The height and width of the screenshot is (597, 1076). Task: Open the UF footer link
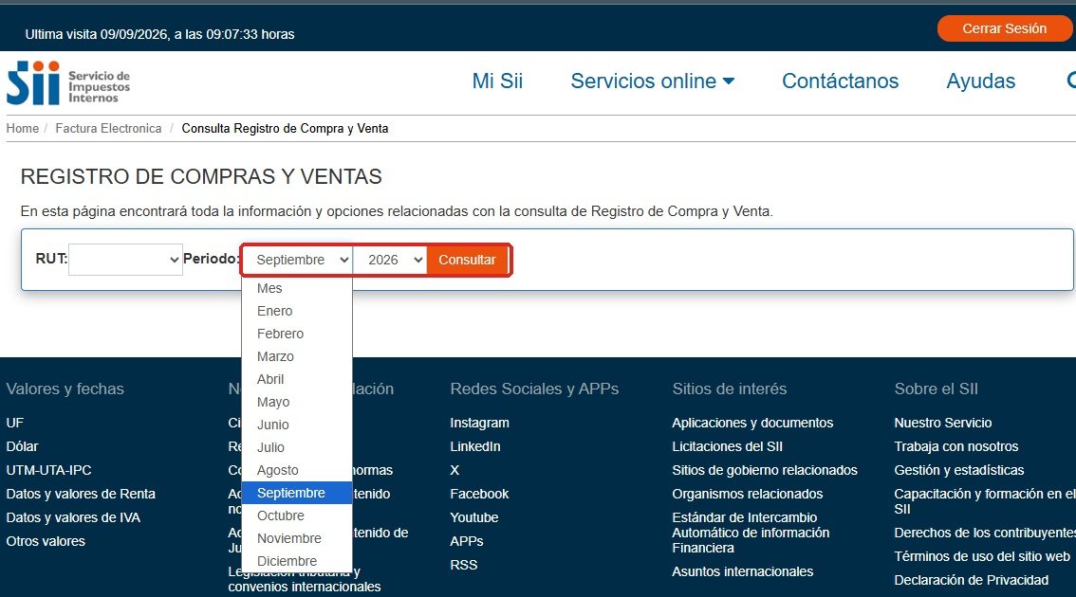(15, 423)
